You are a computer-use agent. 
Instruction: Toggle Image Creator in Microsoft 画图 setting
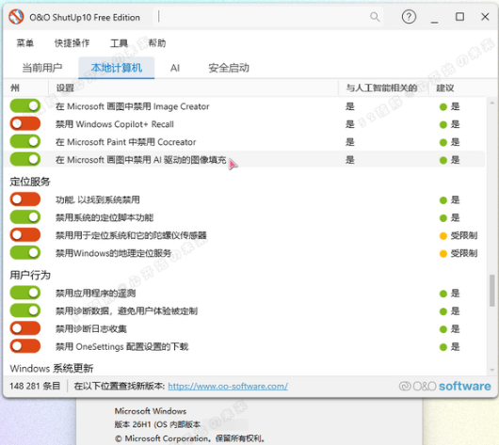point(25,106)
